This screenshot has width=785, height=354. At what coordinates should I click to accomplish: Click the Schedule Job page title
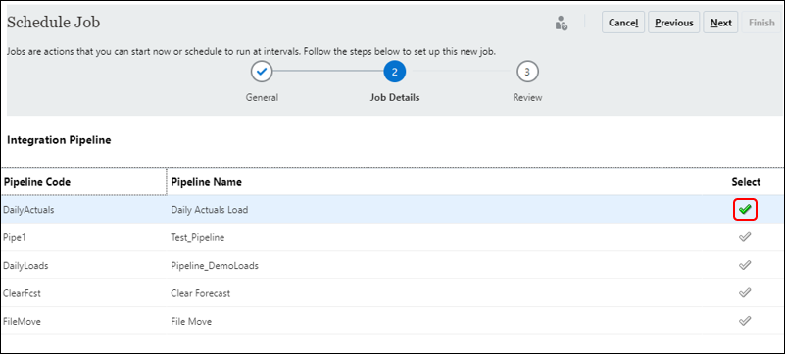pos(54,22)
